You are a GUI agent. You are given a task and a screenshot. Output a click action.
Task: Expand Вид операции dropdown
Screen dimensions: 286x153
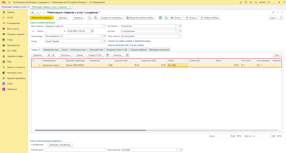tap(104, 26)
